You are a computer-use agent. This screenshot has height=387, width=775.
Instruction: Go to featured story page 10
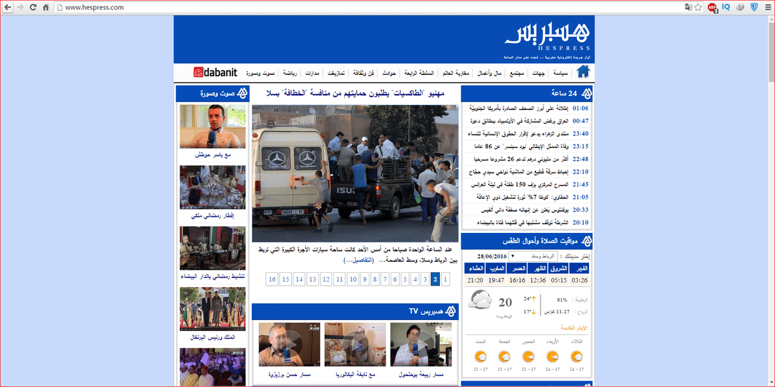(x=353, y=279)
